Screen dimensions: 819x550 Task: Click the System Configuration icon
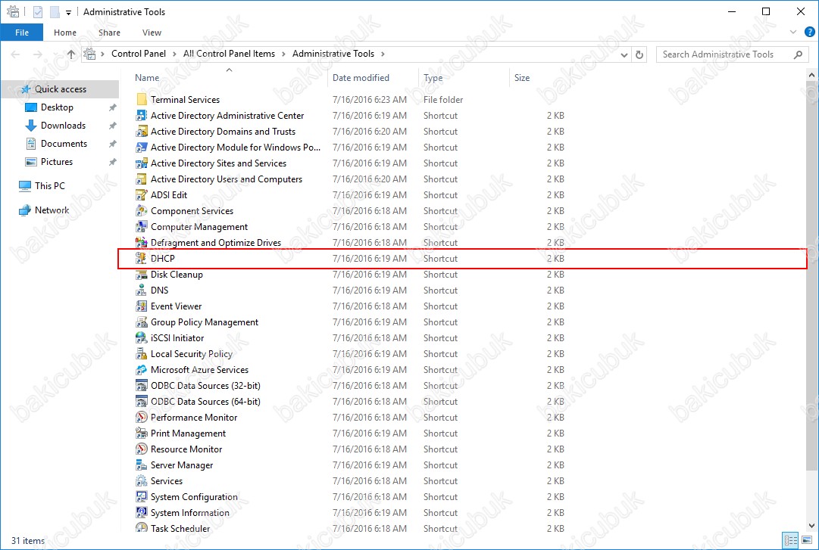tap(141, 497)
